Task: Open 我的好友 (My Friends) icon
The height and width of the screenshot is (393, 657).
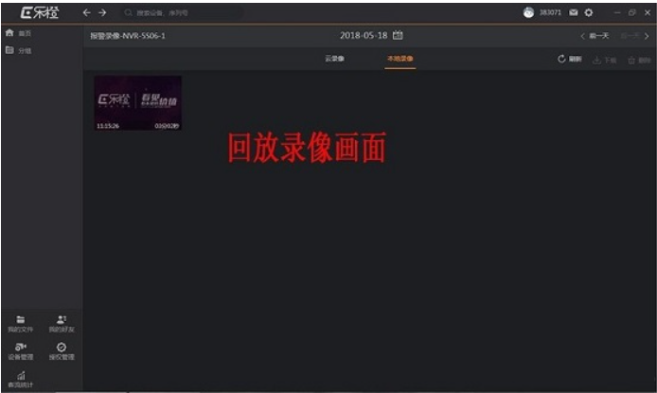Action: coord(61,323)
